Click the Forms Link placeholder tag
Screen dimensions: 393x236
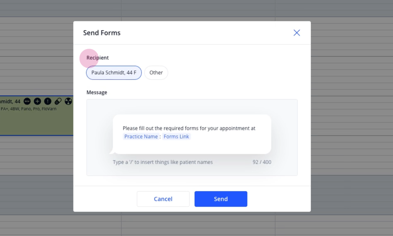point(176,137)
